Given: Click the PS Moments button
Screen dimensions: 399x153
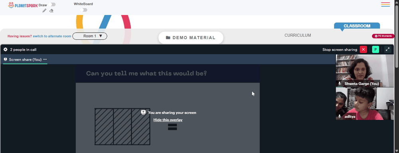Looking at the screenshot, I should [383, 36].
